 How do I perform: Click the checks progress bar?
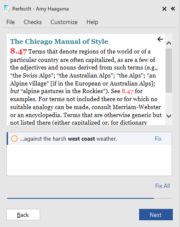(89, 198)
